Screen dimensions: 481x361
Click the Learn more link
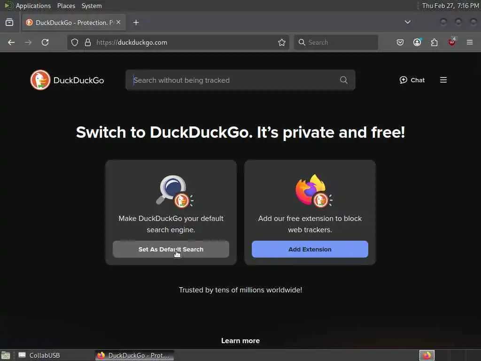pyautogui.click(x=240, y=341)
